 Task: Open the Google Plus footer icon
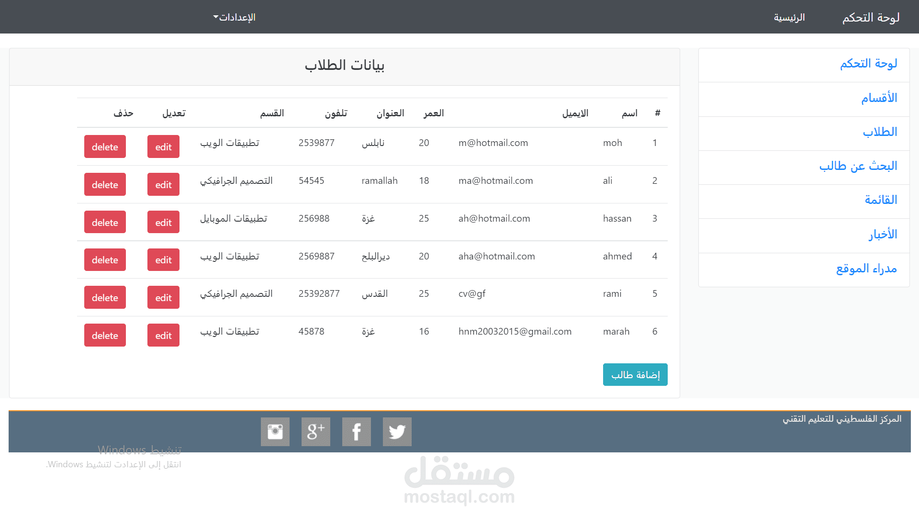(x=315, y=432)
